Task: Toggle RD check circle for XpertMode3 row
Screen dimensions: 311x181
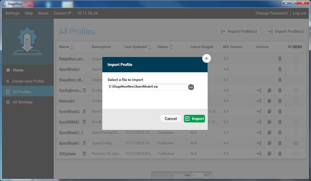Action: (296, 69)
